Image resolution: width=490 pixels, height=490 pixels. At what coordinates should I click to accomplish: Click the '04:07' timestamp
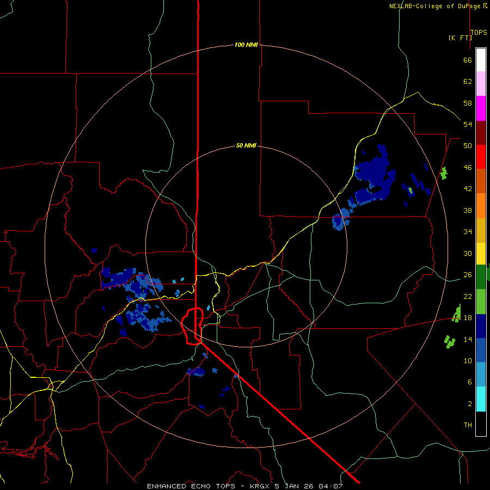click(x=330, y=486)
